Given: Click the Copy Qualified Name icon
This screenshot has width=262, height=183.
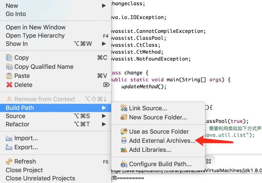Looking at the screenshot, I should pyautogui.click(x=9, y=67).
